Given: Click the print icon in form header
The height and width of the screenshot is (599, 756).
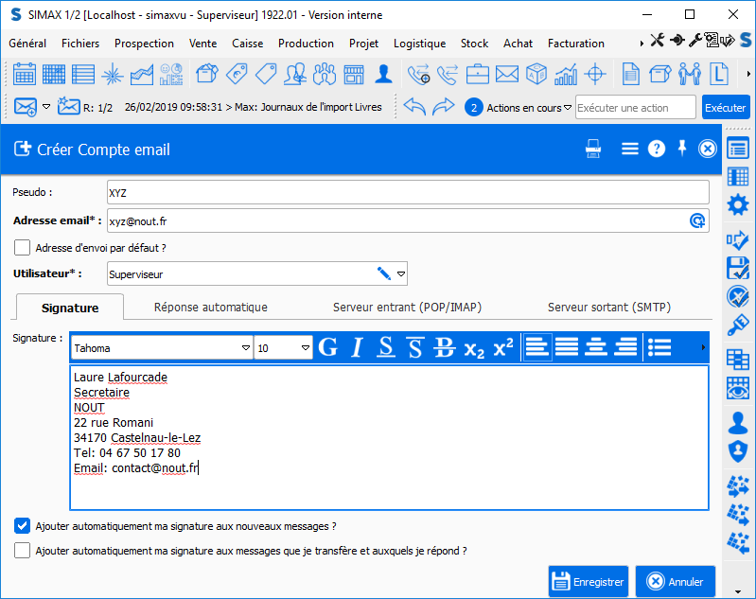Looking at the screenshot, I should (593, 149).
